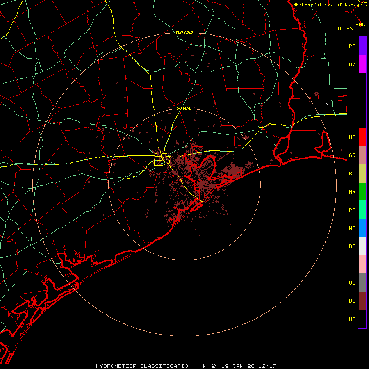Click the "IC" legend label
This screenshot has height=369, width=369.
(352, 264)
